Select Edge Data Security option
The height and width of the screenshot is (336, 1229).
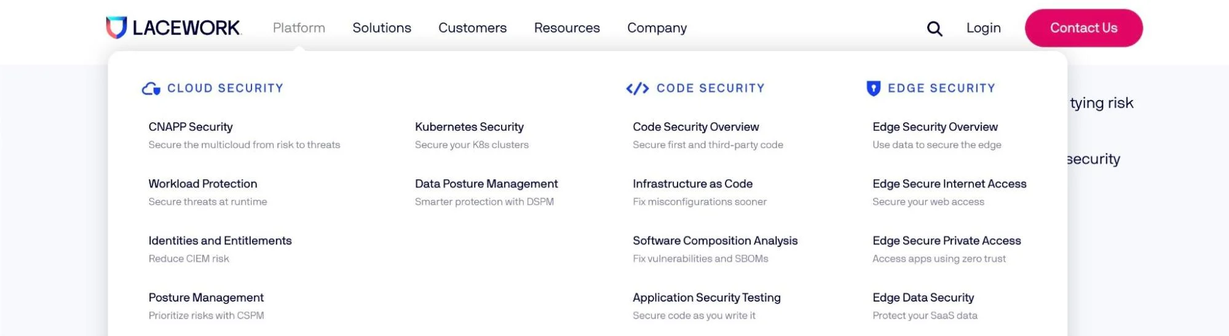(923, 298)
